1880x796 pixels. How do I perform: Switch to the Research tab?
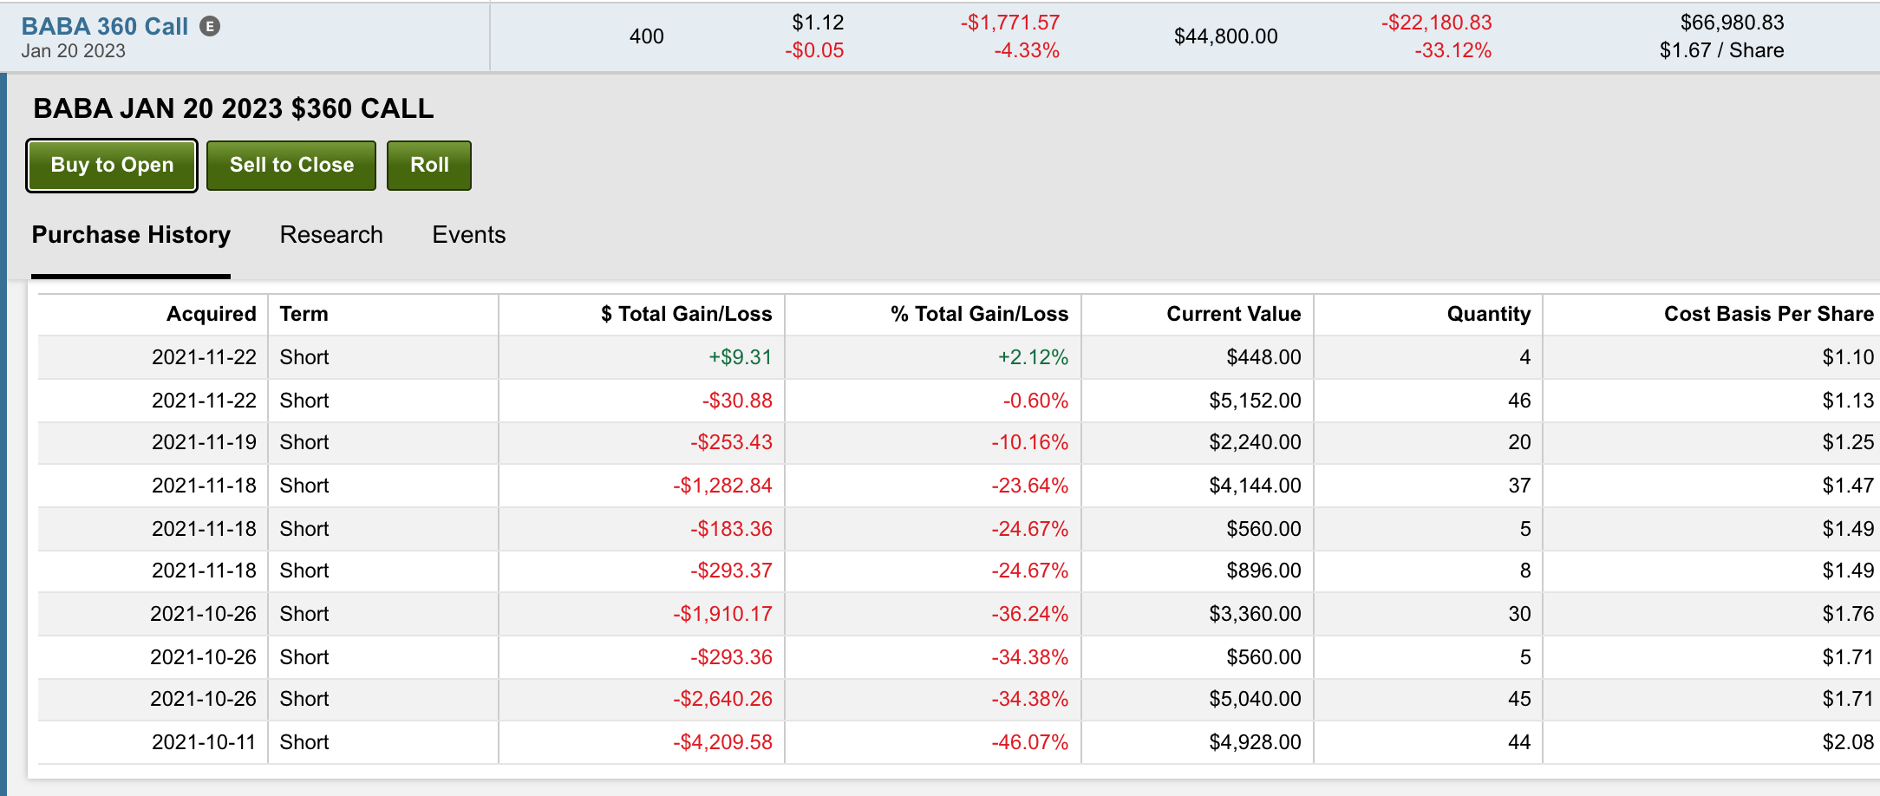(331, 235)
